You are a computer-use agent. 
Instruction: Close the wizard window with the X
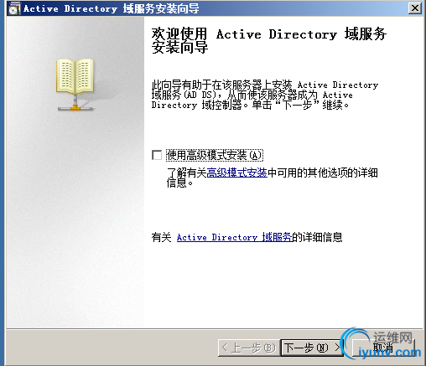(x=415, y=8)
